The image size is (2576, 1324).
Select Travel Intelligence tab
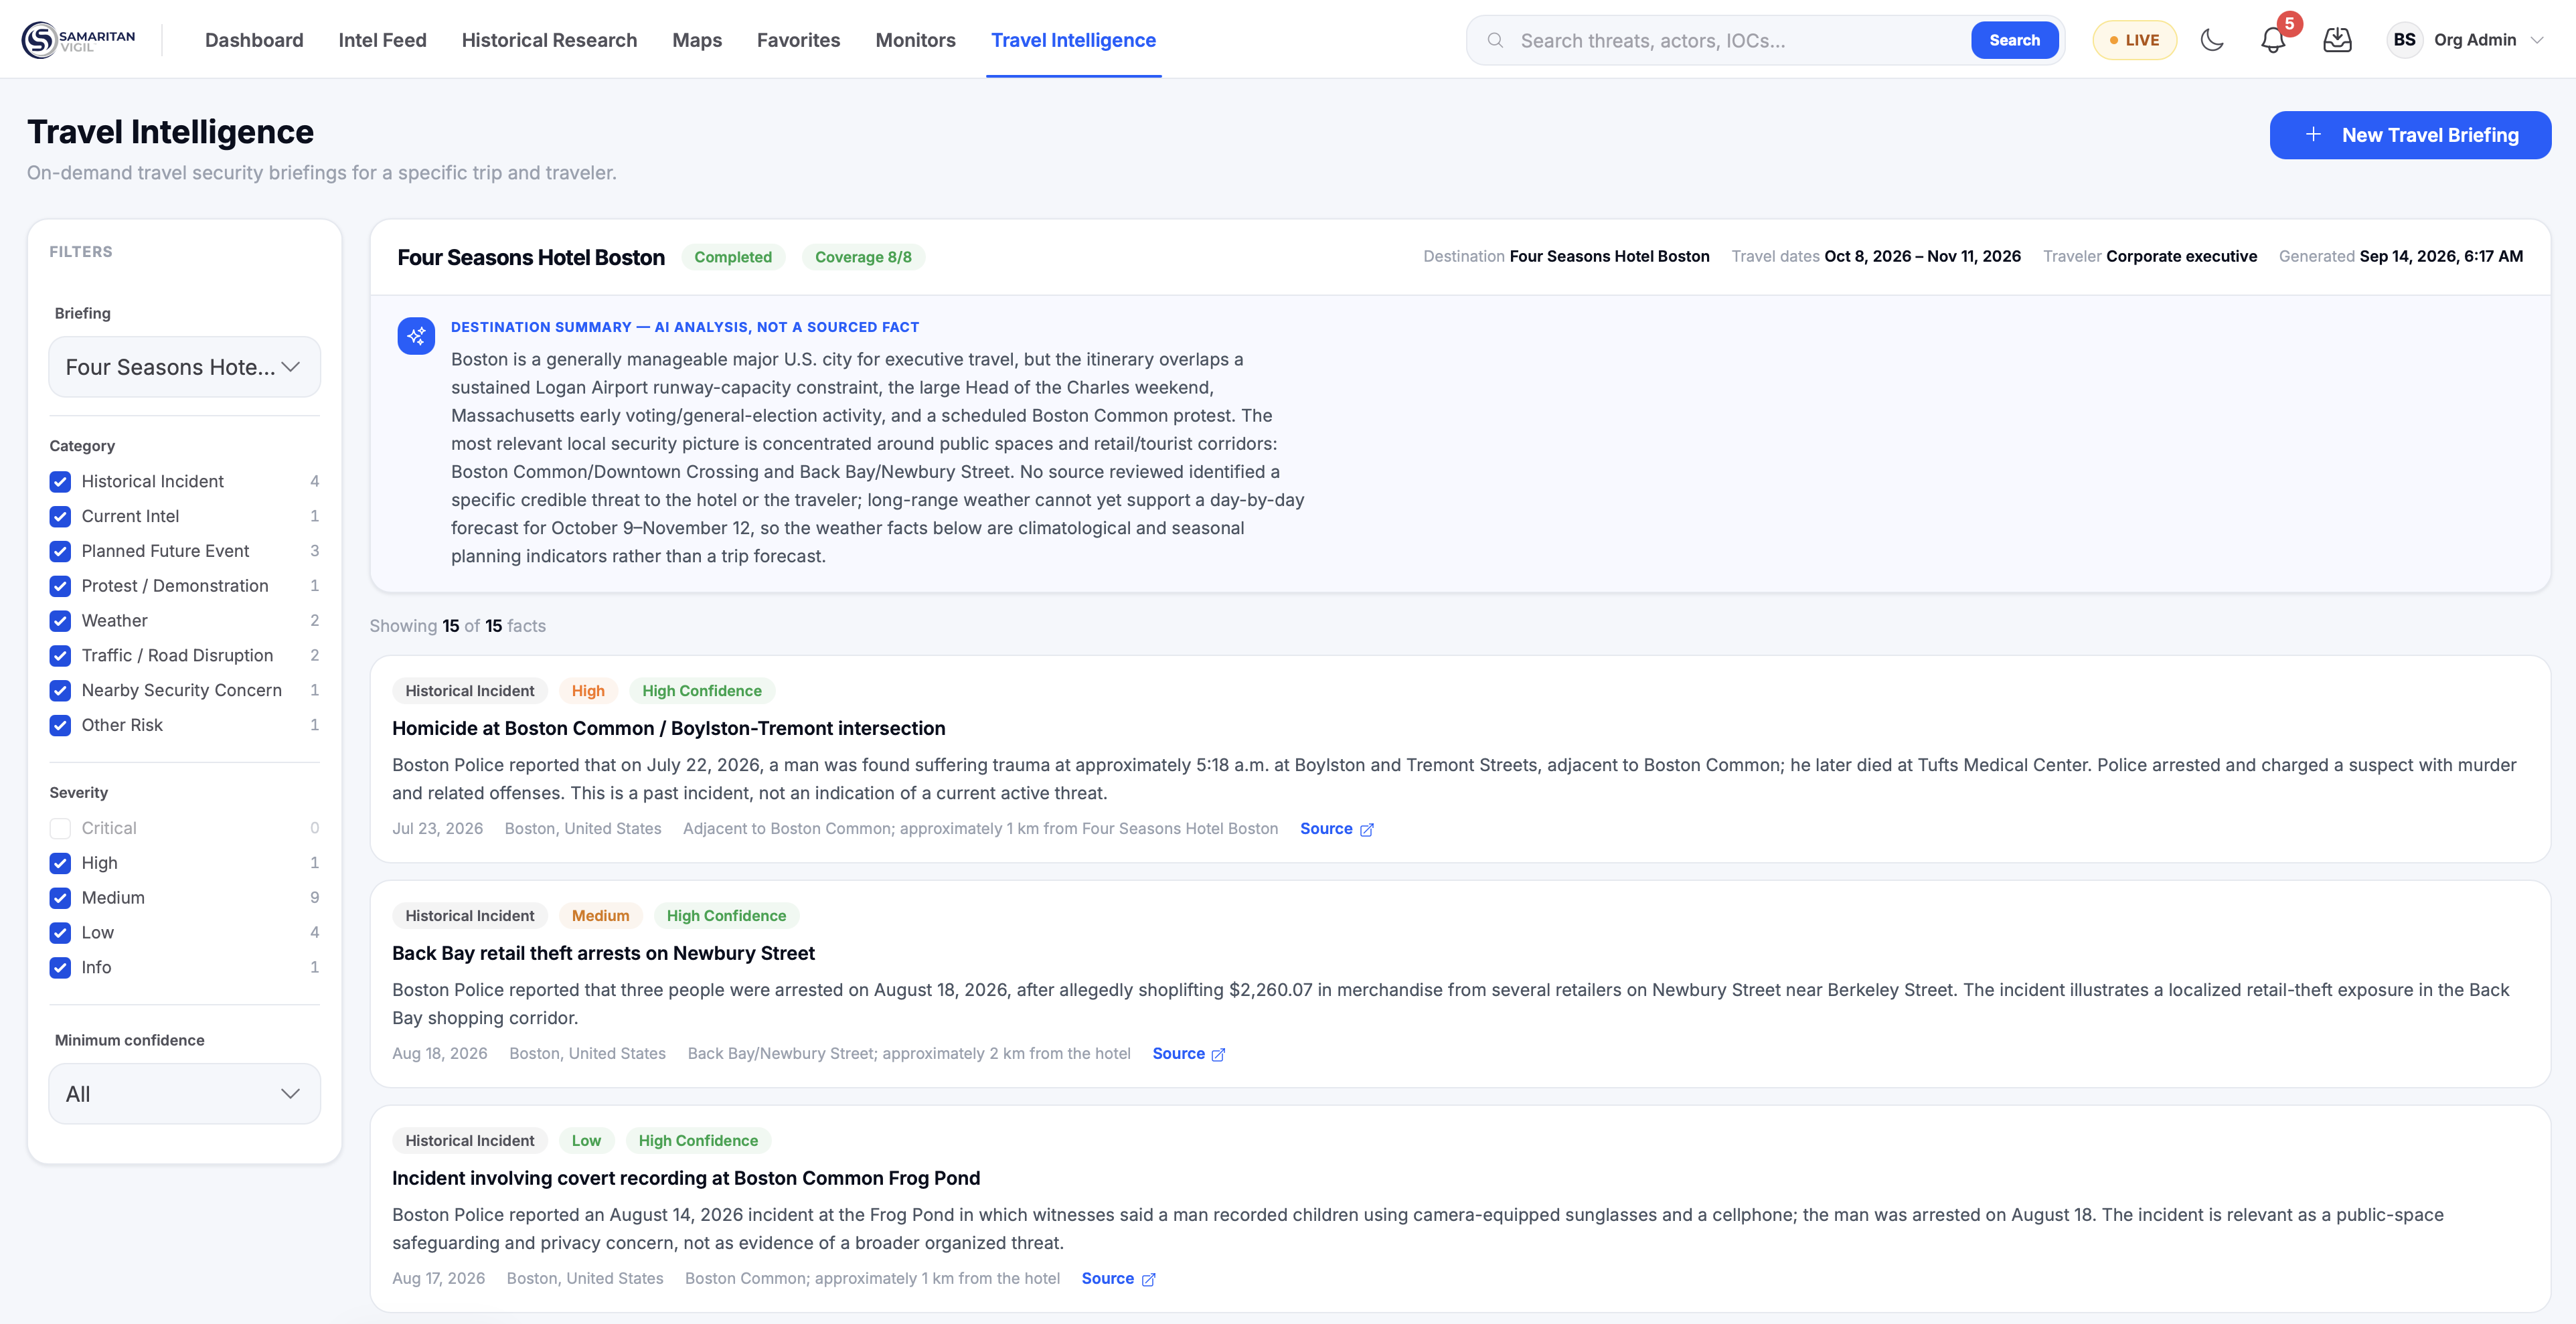coord(1073,40)
